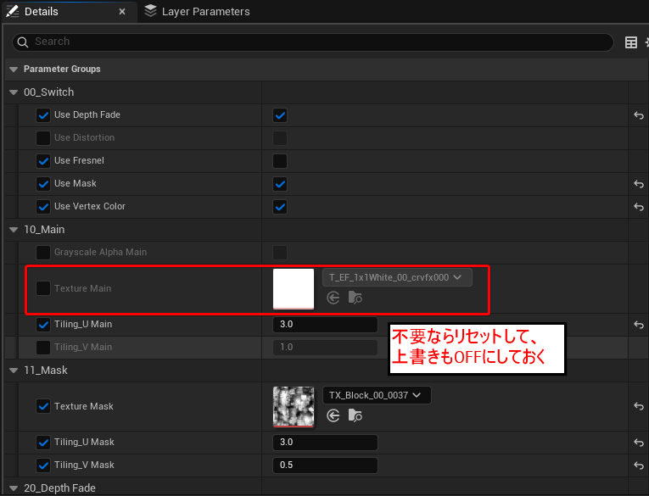Click the Texture Mask thumbnail preview
The height and width of the screenshot is (496, 649).
click(294, 407)
